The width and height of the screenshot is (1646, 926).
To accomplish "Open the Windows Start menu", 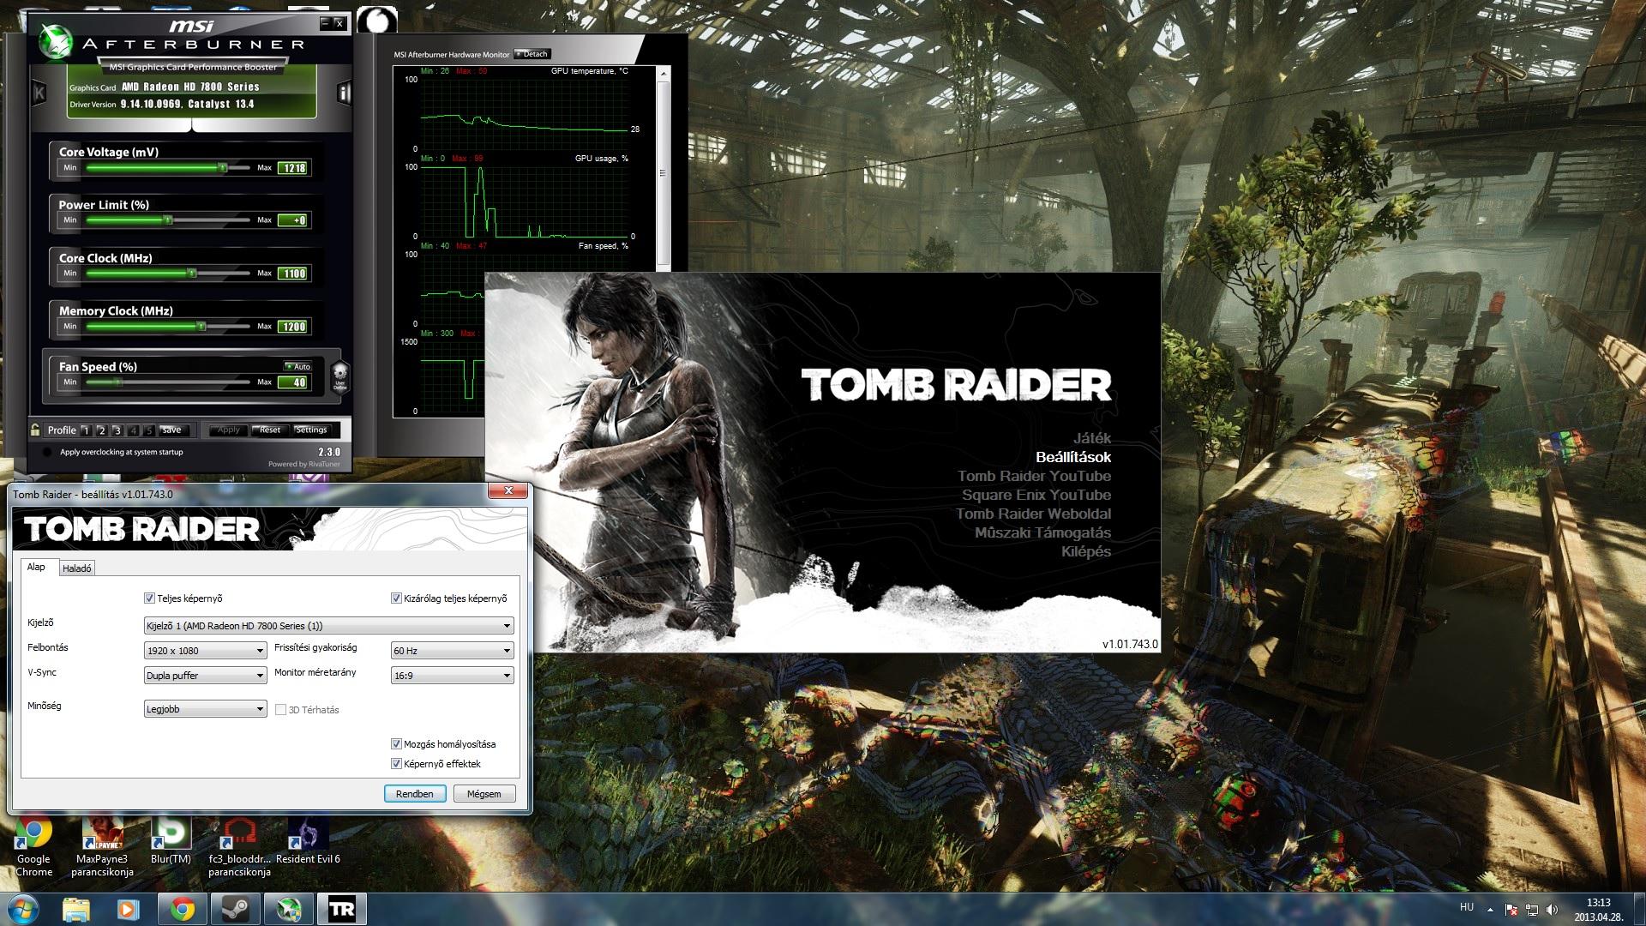I will point(22,909).
